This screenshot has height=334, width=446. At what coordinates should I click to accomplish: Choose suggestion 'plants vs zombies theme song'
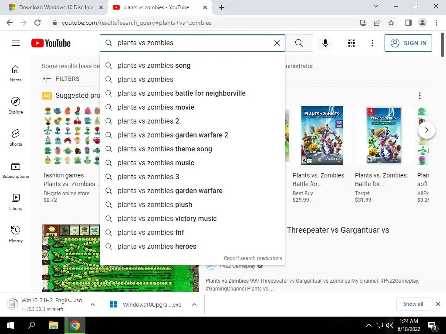point(193,149)
